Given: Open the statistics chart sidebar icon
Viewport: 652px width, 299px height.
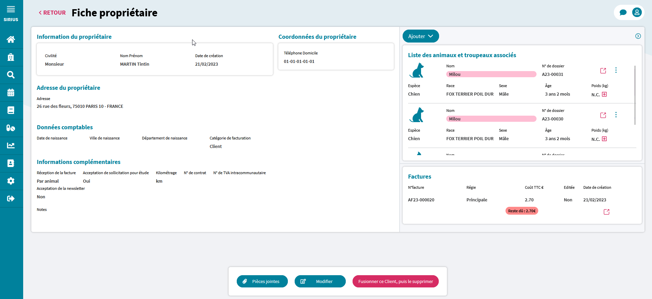Looking at the screenshot, I should tap(11, 146).
